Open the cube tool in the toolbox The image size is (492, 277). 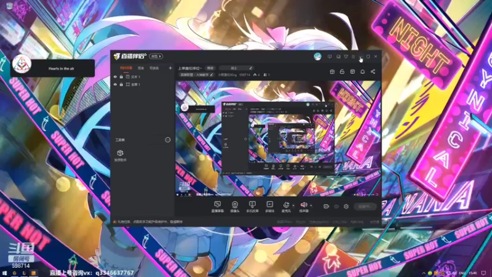pyautogui.click(x=120, y=155)
